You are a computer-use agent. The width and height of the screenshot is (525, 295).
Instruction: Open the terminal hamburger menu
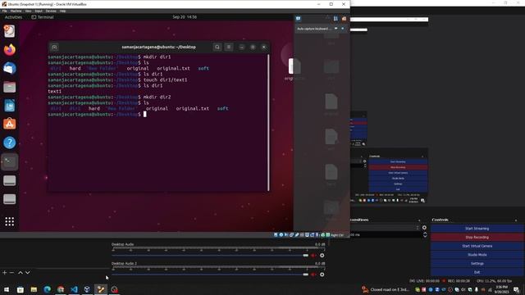coord(229,48)
